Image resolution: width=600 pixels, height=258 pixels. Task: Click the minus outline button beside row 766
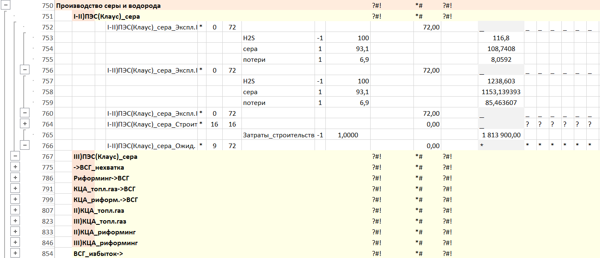tap(25, 145)
